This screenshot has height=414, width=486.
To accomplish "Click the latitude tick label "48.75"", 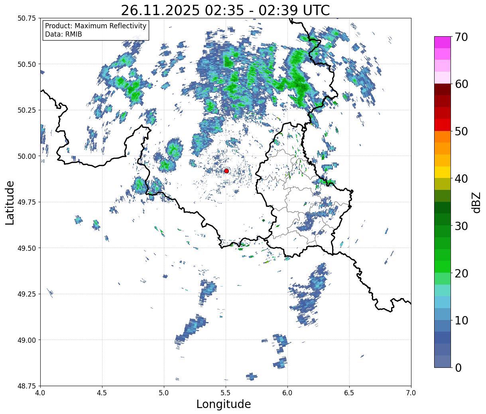I will 27,386.
